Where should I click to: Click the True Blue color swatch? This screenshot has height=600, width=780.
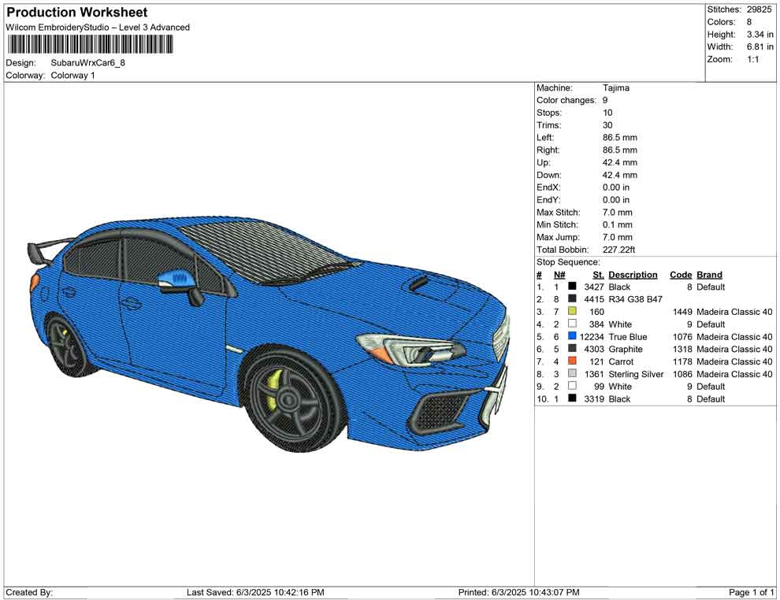tap(572, 337)
